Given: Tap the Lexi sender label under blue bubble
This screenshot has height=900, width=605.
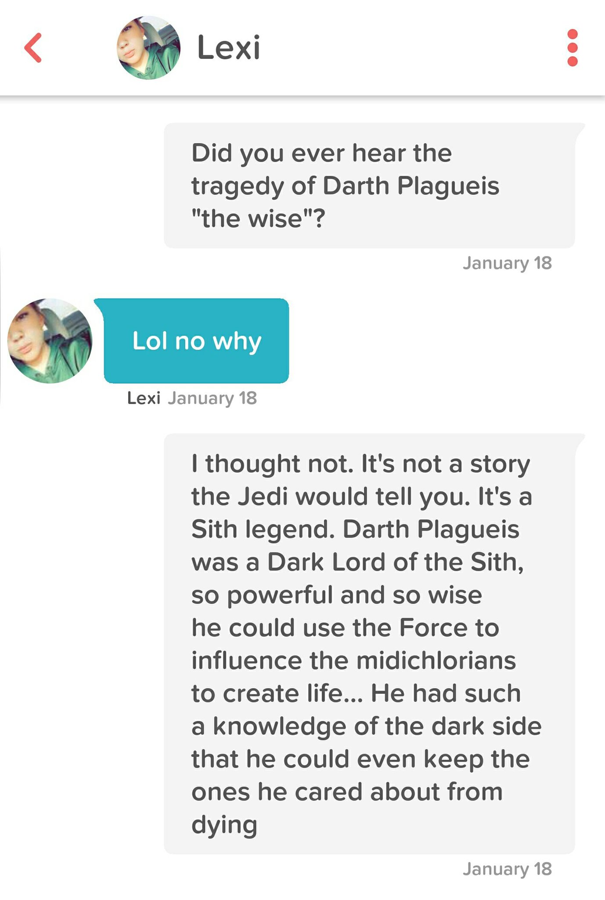Looking at the screenshot, I should tap(144, 398).
